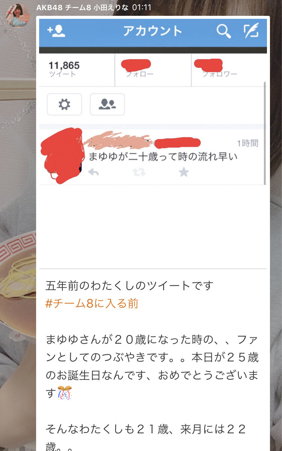Open the poster's profile avatar at top
This screenshot has width=282, height=451.
click(x=18, y=15)
